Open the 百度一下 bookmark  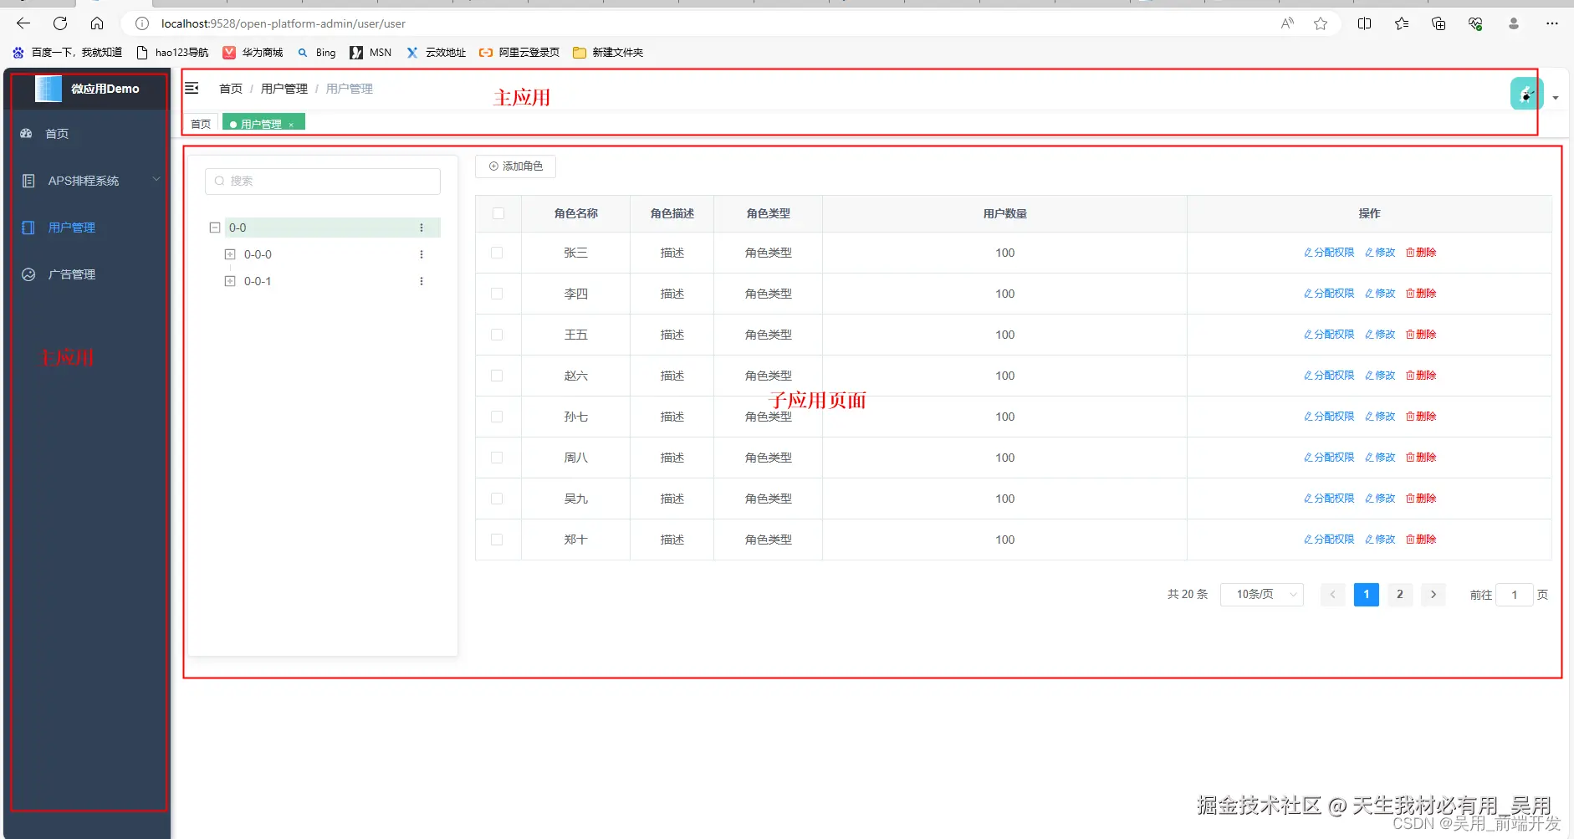[67, 53]
